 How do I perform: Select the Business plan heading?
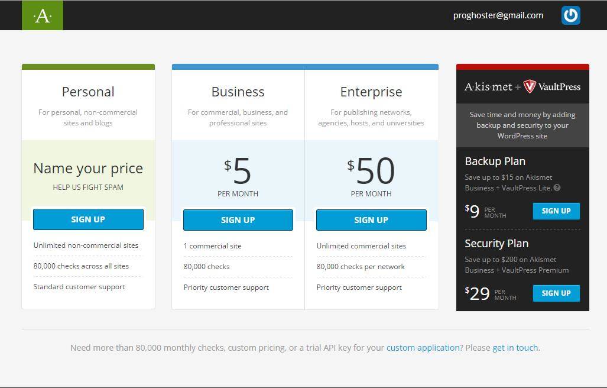tap(238, 92)
